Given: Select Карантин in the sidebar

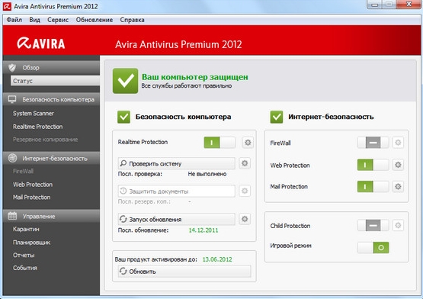Looking at the screenshot, I should pos(26,229).
